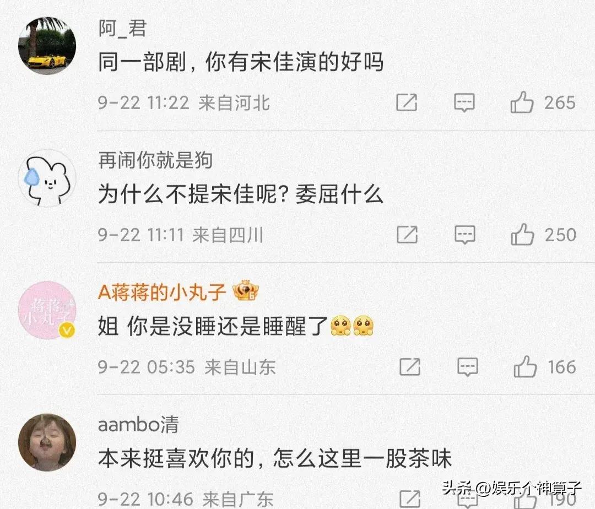This screenshot has height=509, width=595.
Task: Reply to A蒋蒋的小丸子's comment
Action: tap(468, 366)
